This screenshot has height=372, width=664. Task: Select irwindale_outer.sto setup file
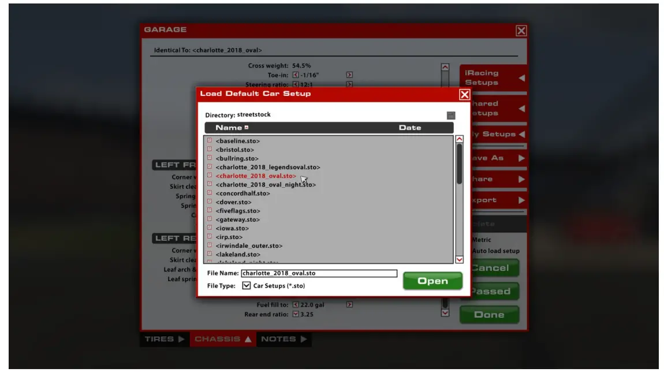pos(249,245)
